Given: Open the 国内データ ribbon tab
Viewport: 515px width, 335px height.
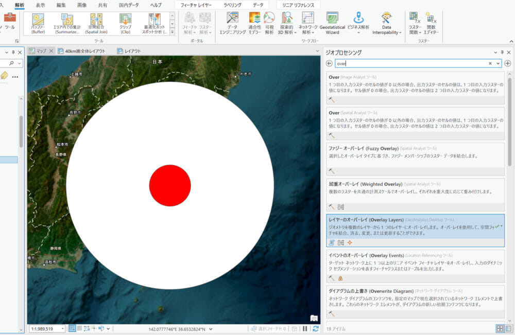Looking at the screenshot, I should click(x=129, y=5).
